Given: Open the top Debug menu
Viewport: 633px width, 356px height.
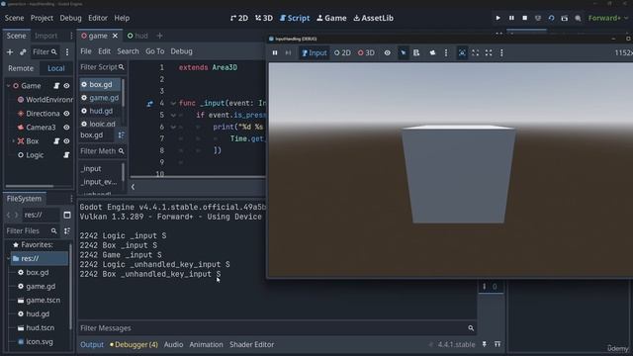Looking at the screenshot, I should (x=70, y=18).
